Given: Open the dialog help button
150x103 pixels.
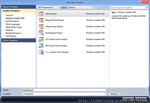Looking at the screenshot, I should click(139, 2).
